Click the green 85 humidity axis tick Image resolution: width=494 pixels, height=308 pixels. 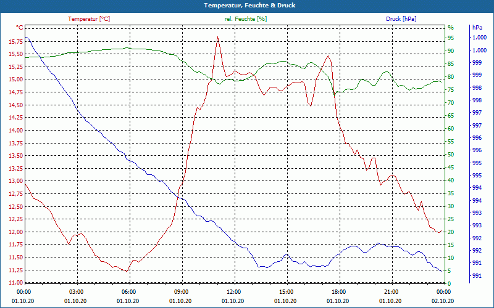coord(451,64)
